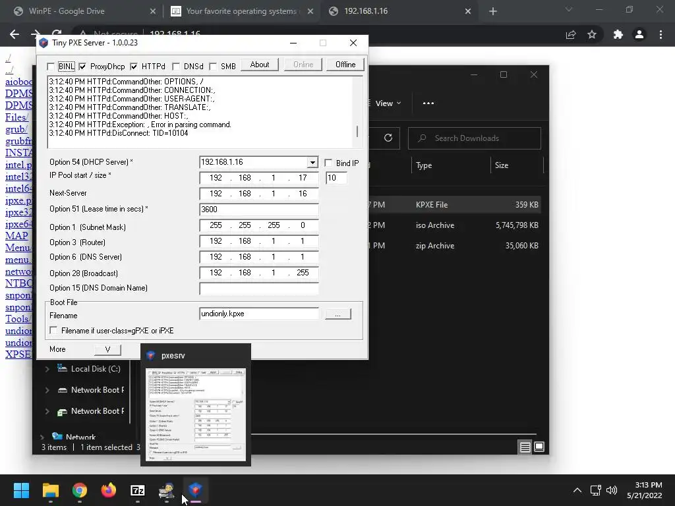Click the IP Pool size field
Viewport: 675px width, 506px height.
coord(336,178)
